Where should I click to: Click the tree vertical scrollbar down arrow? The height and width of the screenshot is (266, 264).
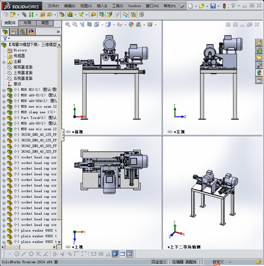(59, 242)
